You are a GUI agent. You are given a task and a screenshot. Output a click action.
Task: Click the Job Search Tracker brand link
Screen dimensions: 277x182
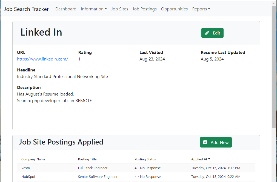click(26, 9)
